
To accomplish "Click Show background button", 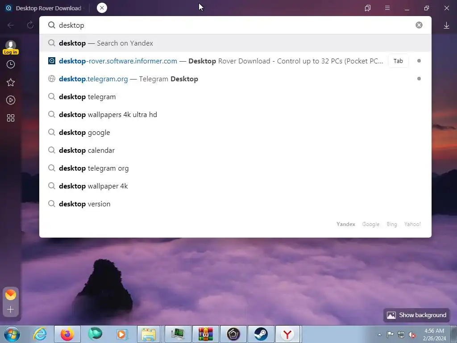I will click(416, 315).
